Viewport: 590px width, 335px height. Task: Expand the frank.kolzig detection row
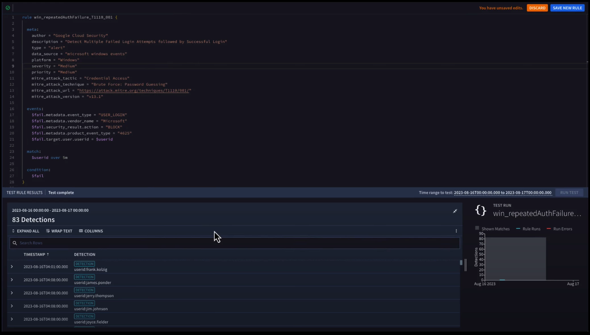pyautogui.click(x=12, y=267)
